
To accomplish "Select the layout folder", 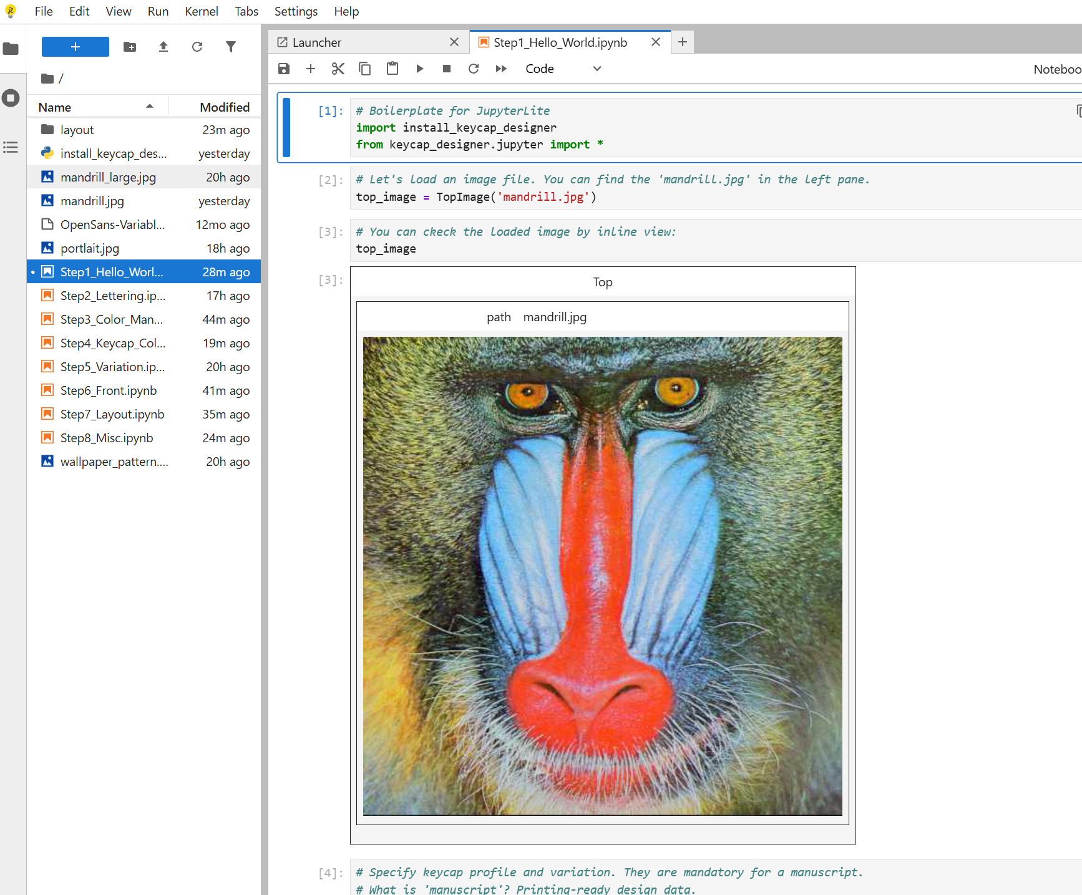I will pos(144,130).
